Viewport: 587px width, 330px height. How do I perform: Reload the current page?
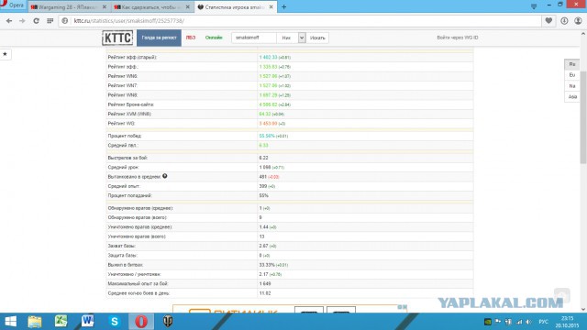pyautogui.click(x=36, y=21)
